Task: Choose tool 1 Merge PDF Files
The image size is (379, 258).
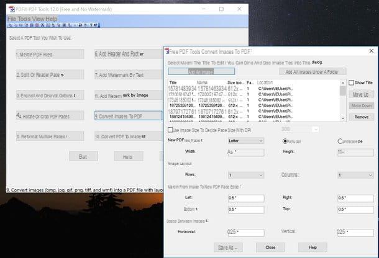Action: point(50,55)
